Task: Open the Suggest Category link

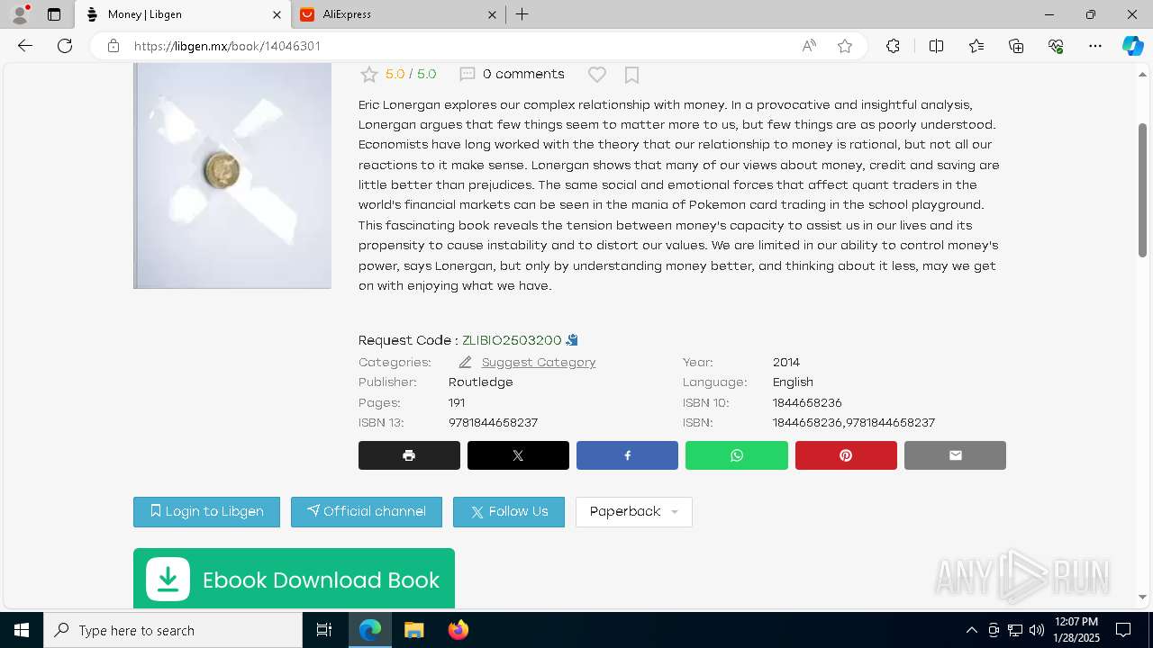Action: pos(539,362)
